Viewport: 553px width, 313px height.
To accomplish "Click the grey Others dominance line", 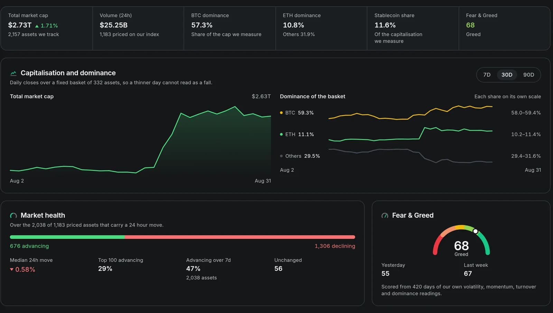I will click(411, 156).
